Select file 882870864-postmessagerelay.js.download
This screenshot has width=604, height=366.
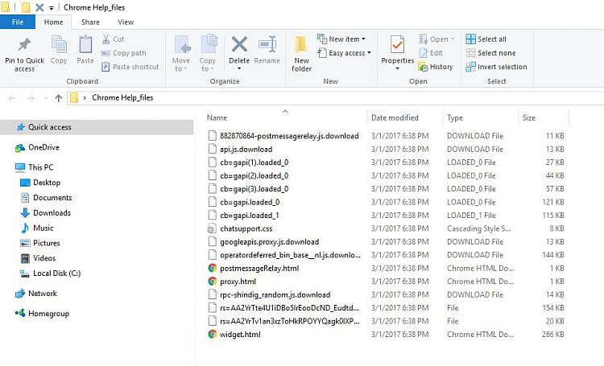tap(289, 136)
